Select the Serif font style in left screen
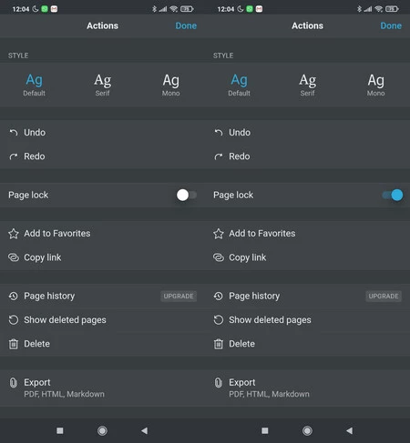Image resolution: width=410 pixels, height=443 pixels. [x=102, y=85]
